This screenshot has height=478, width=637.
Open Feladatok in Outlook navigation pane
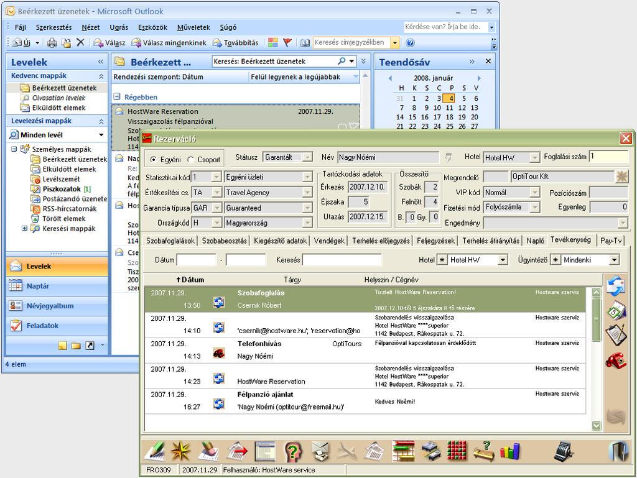pyautogui.click(x=57, y=326)
